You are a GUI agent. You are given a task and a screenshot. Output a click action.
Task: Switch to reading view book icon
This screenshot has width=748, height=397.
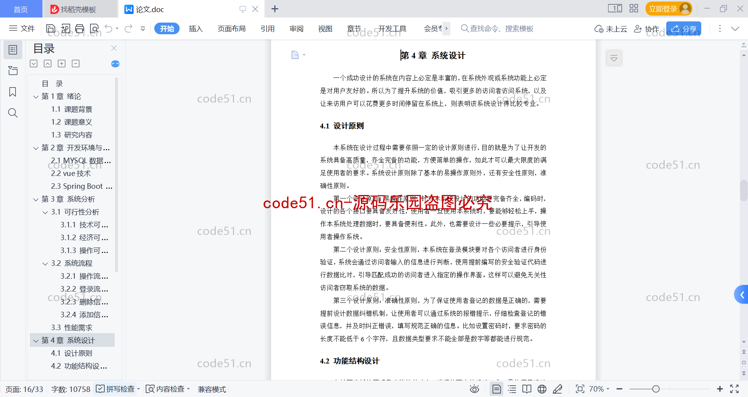point(527,389)
